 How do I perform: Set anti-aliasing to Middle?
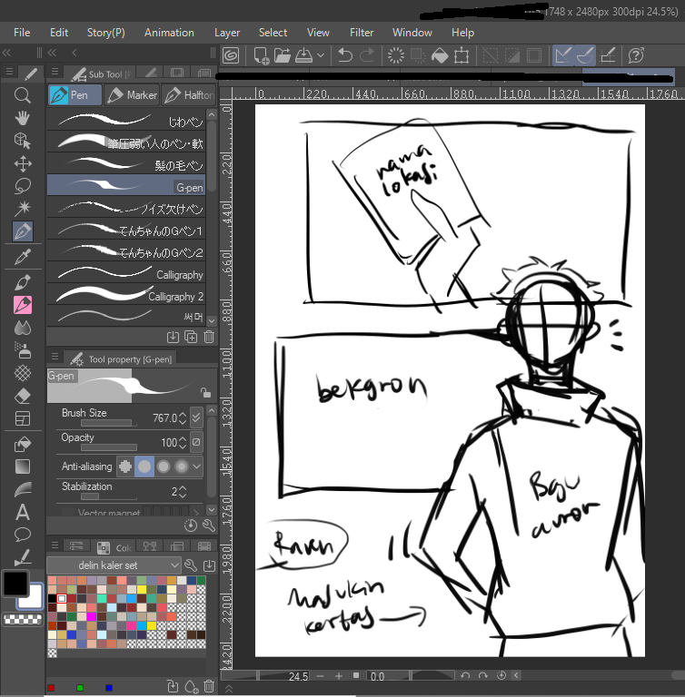[x=164, y=466]
